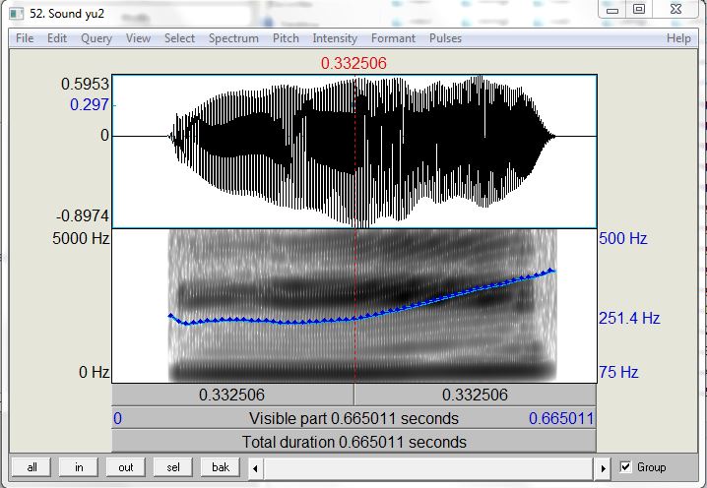This screenshot has height=488, width=707.
Task: Toggle the Group checkbox
Action: click(625, 466)
